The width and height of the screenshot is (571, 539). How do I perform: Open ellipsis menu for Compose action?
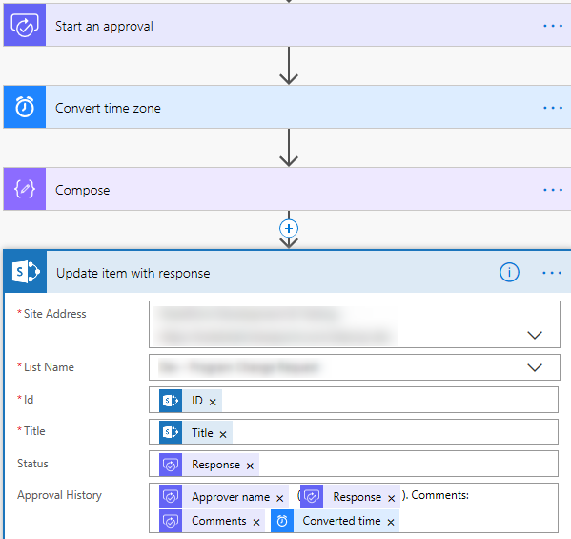click(x=553, y=190)
